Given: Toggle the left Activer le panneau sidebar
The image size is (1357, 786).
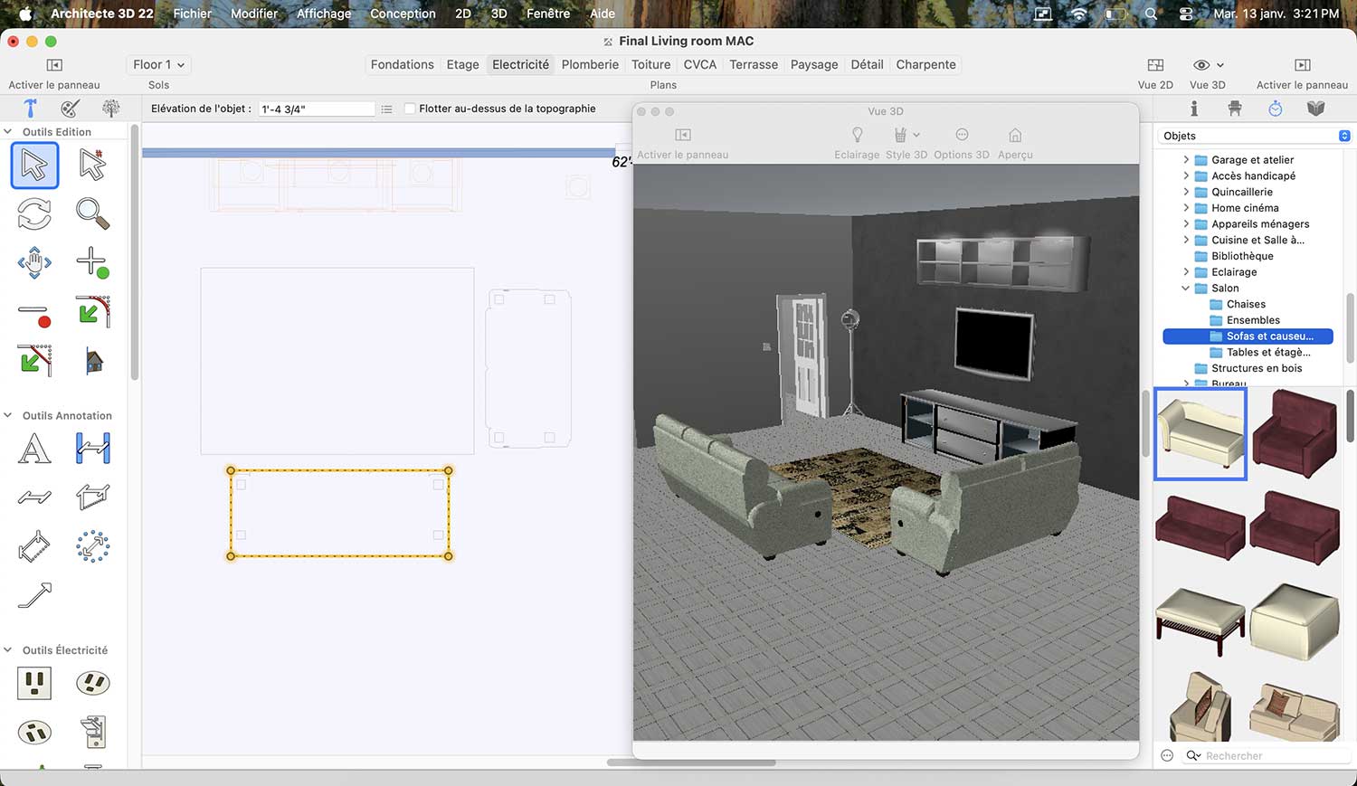Looking at the screenshot, I should click(54, 65).
